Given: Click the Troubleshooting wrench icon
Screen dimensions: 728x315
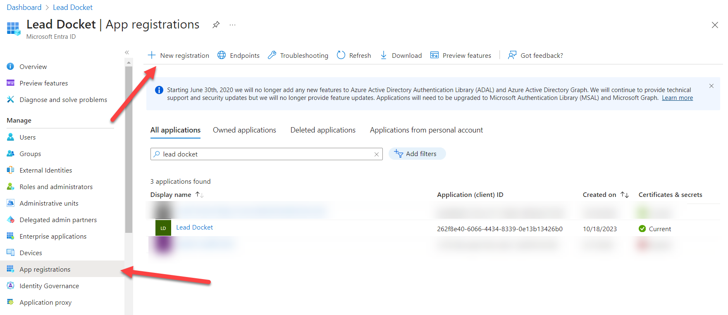Looking at the screenshot, I should click(272, 55).
